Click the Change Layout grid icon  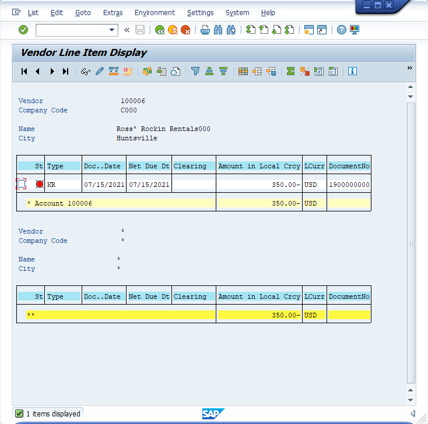(243, 72)
